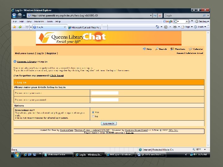223x167 pixels.
Task: Open the Invision Power Board footer link
Action: click(136, 130)
